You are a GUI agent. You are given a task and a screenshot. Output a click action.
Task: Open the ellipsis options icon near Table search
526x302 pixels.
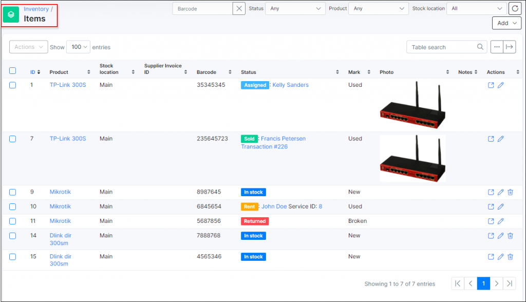[497, 47]
